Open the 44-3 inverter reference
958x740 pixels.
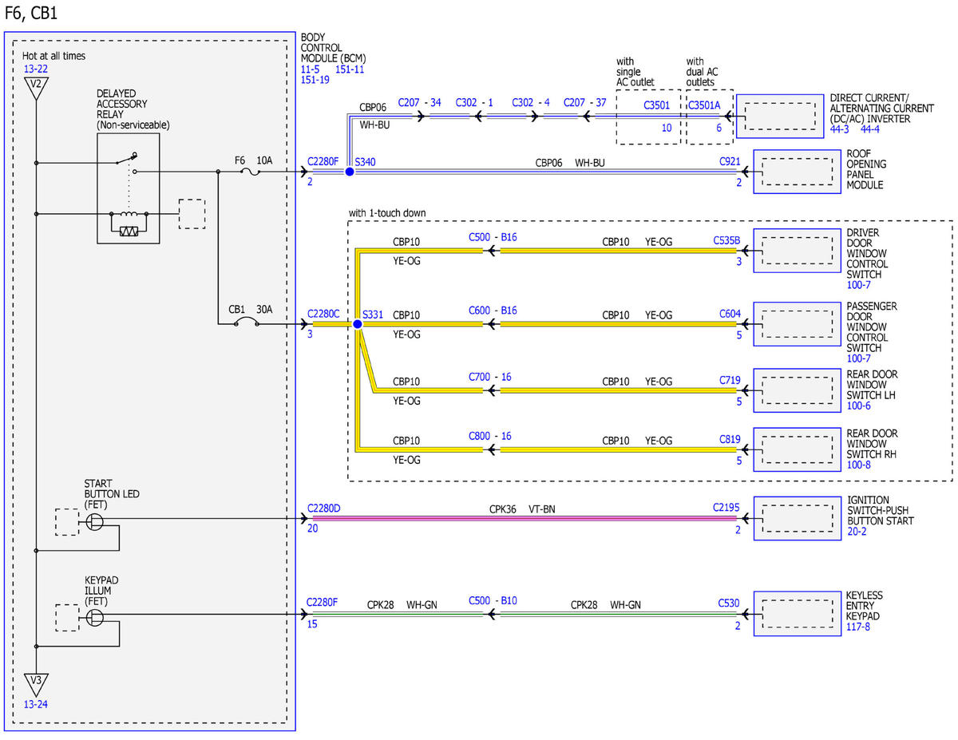[841, 129]
